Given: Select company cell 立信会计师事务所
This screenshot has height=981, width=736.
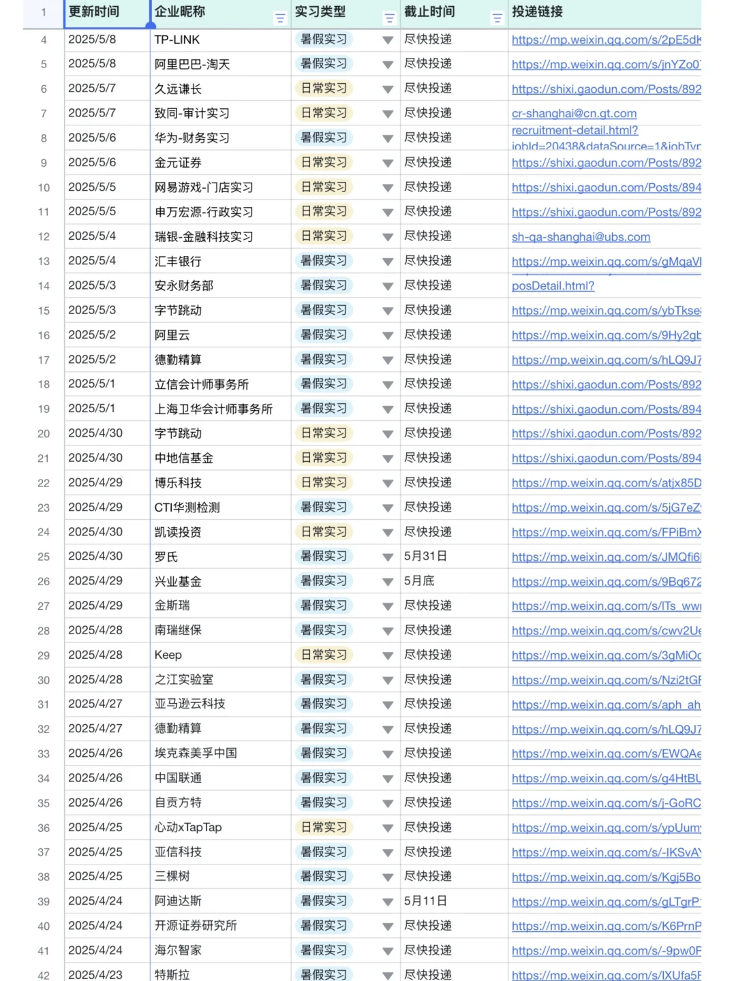Looking at the screenshot, I should [220, 384].
